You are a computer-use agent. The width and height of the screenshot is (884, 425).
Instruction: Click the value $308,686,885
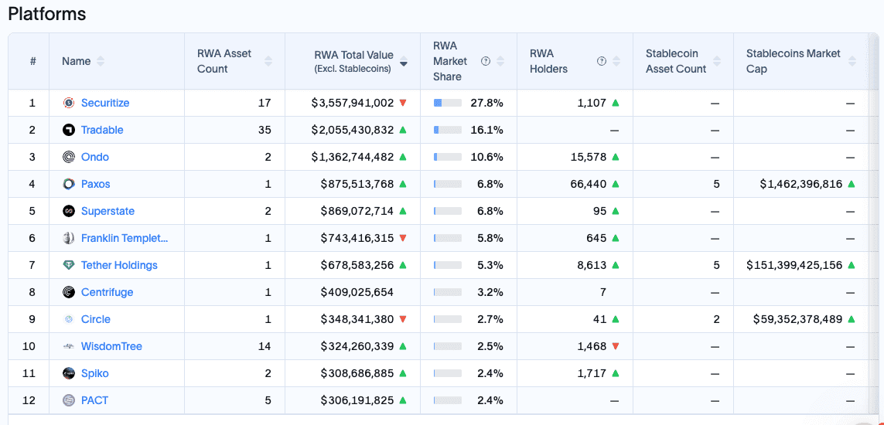(357, 373)
